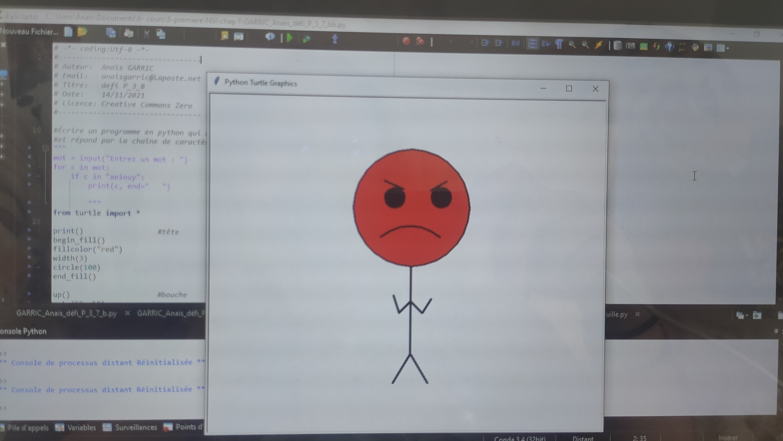Open the blue Help question-mark icon
Image resolution: width=783 pixels, height=441 pixels.
coord(669,47)
